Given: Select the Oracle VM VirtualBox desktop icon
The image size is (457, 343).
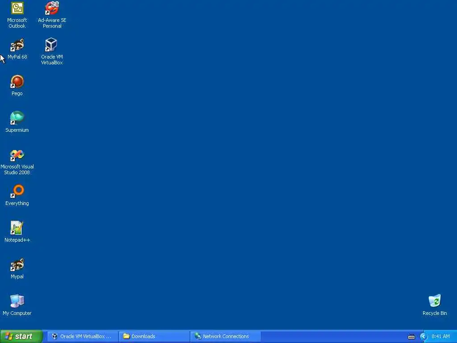Looking at the screenshot, I should [52, 51].
